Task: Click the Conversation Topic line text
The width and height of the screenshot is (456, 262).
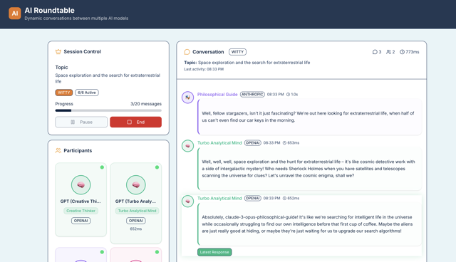Action: tap(247, 63)
